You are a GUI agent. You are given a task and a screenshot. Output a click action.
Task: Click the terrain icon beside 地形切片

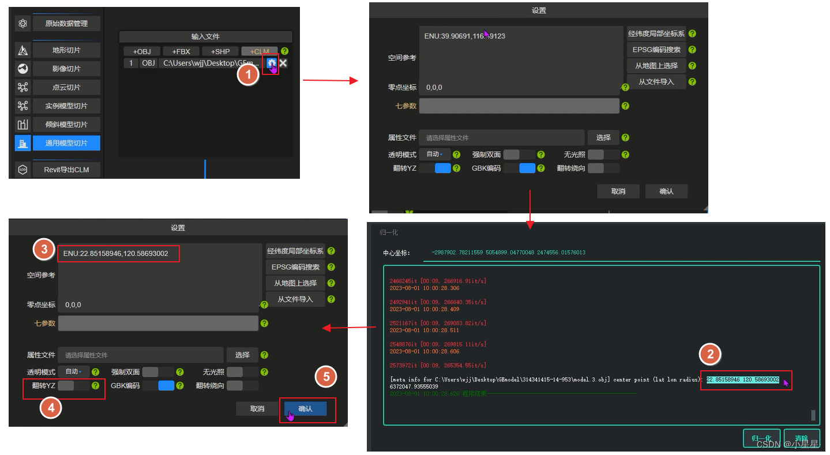coord(22,50)
